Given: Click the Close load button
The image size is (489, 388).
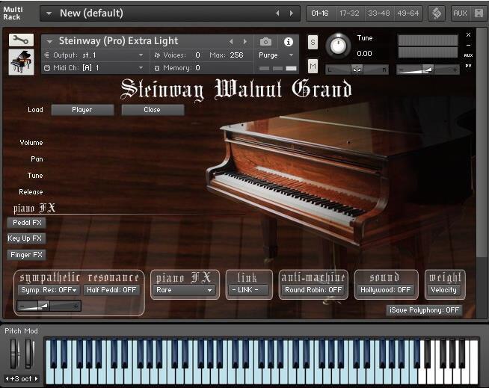Looking at the screenshot, I should click(153, 110).
